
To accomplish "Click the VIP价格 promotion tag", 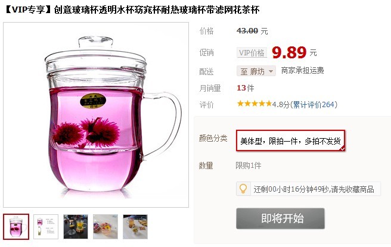I will tap(252, 52).
